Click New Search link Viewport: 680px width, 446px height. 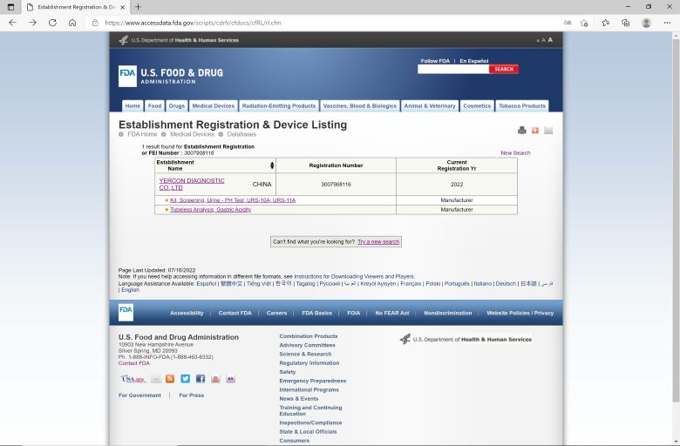515,153
